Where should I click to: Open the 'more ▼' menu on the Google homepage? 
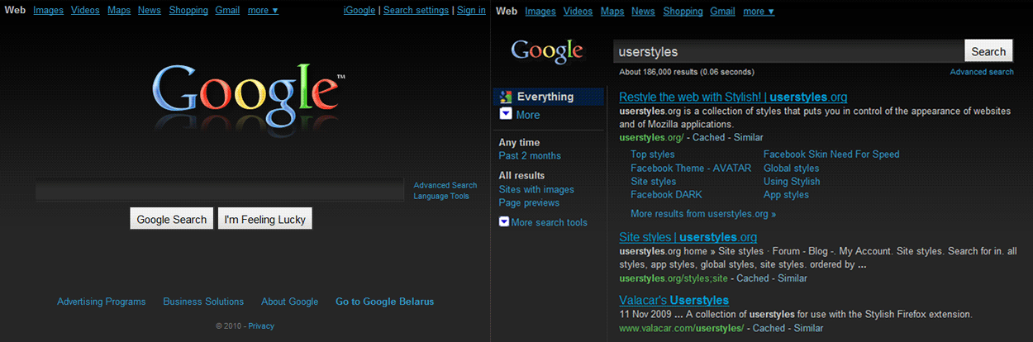click(x=263, y=11)
